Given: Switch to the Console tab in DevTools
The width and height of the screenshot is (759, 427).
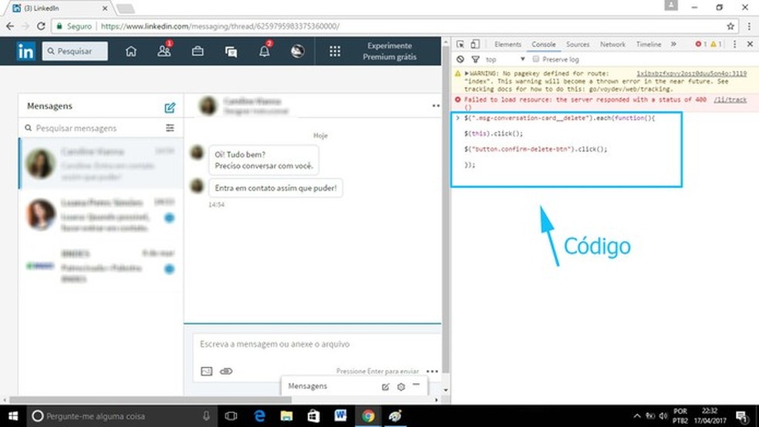Looking at the screenshot, I should 544,44.
